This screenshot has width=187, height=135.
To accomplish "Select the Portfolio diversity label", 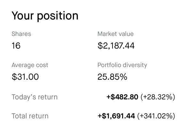I will coord(122,65).
